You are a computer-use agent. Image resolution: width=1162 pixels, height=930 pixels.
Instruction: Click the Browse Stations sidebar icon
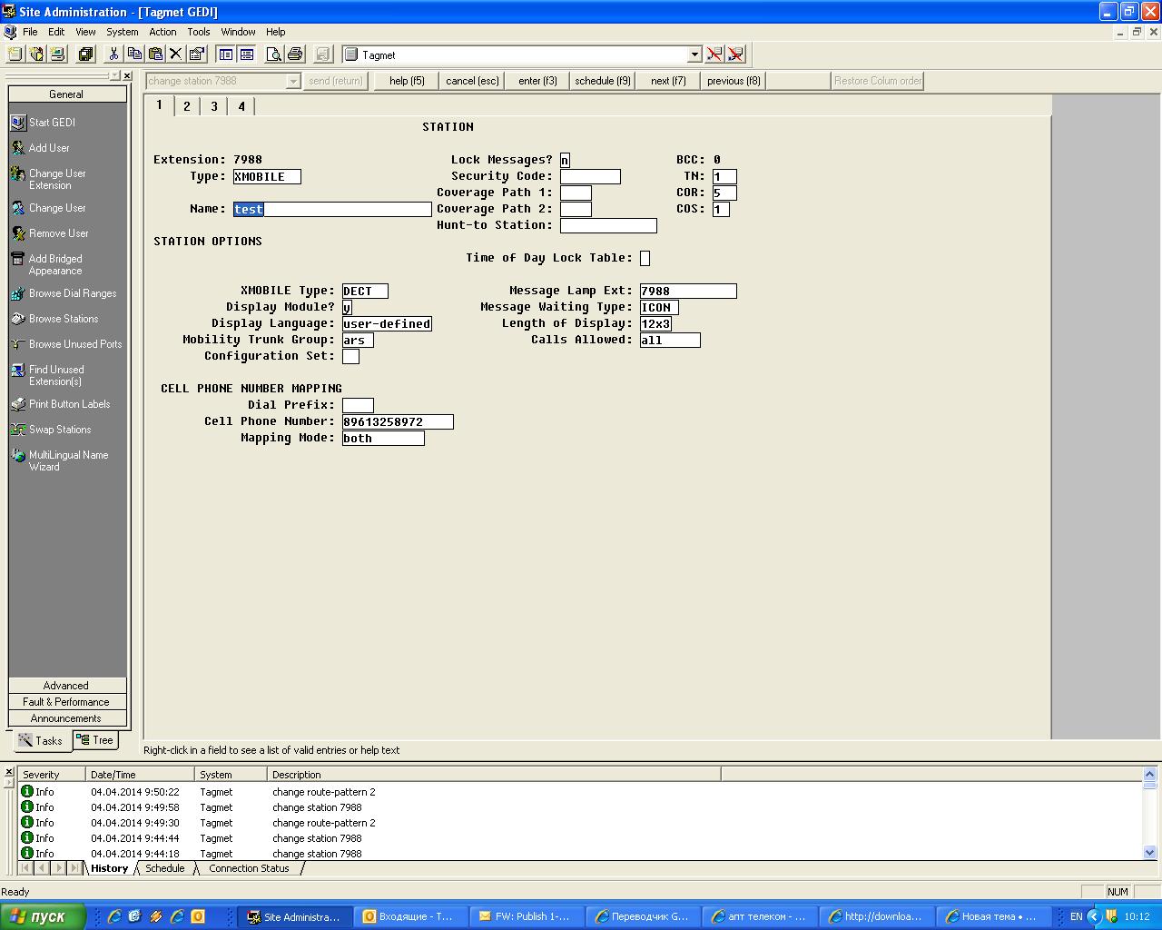click(18, 319)
